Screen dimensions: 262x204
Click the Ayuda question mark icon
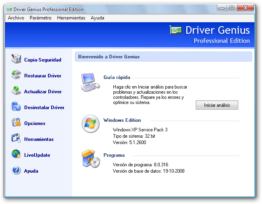pyautogui.click(x=16, y=171)
